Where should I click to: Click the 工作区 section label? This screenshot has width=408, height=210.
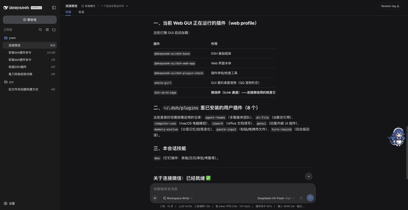8,30
